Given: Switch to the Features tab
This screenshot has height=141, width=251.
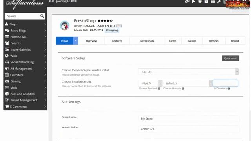Looking at the screenshot, I should (117, 41).
